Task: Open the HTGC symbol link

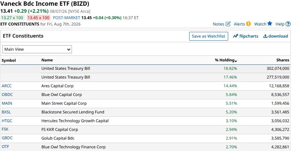Action: pos(7,121)
